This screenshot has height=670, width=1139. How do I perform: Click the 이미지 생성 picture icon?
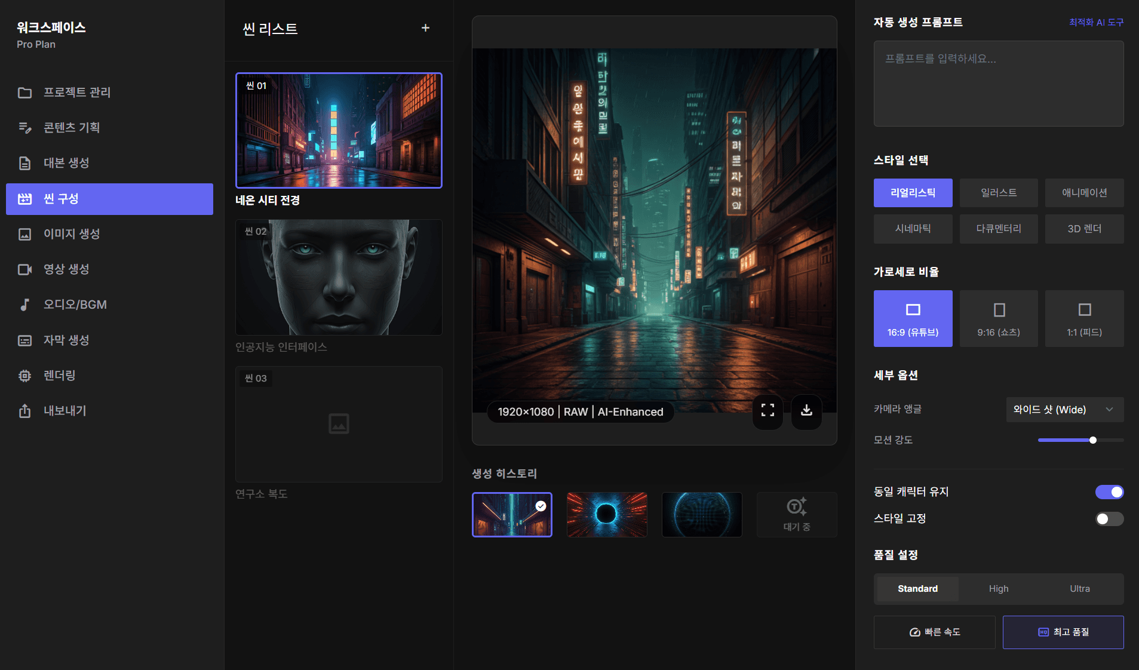(24, 234)
